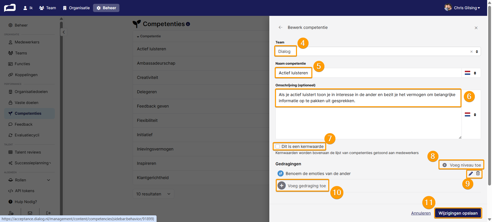
Task: Click the Annuleren link
Action: point(421,213)
